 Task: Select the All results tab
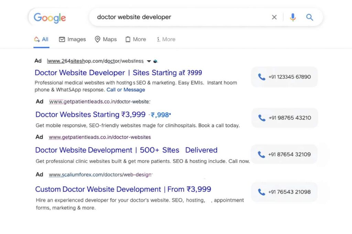coord(41,39)
